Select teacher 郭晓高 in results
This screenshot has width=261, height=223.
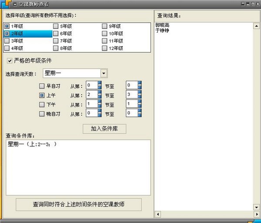(162, 25)
